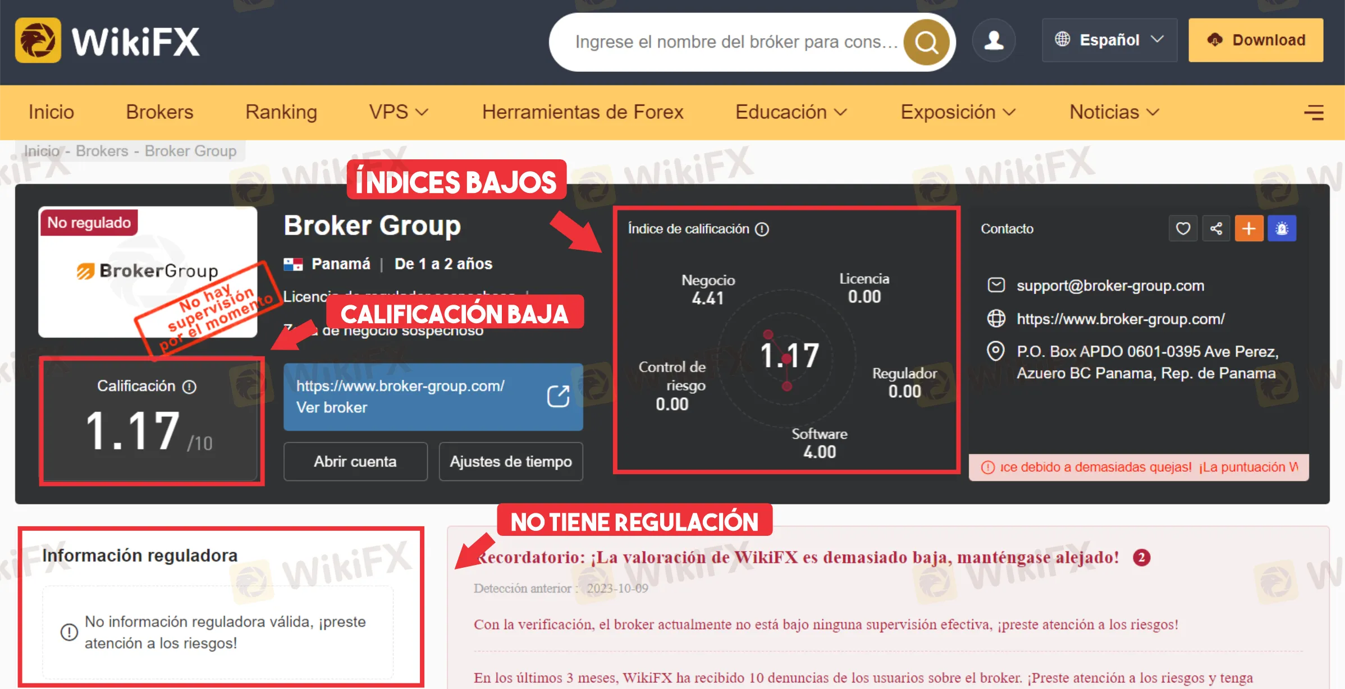Click the search magnifier button
The width and height of the screenshot is (1345, 689).
[x=926, y=42]
